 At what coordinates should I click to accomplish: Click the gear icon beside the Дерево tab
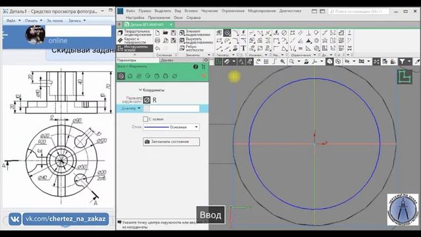pyautogui.click(x=206, y=60)
